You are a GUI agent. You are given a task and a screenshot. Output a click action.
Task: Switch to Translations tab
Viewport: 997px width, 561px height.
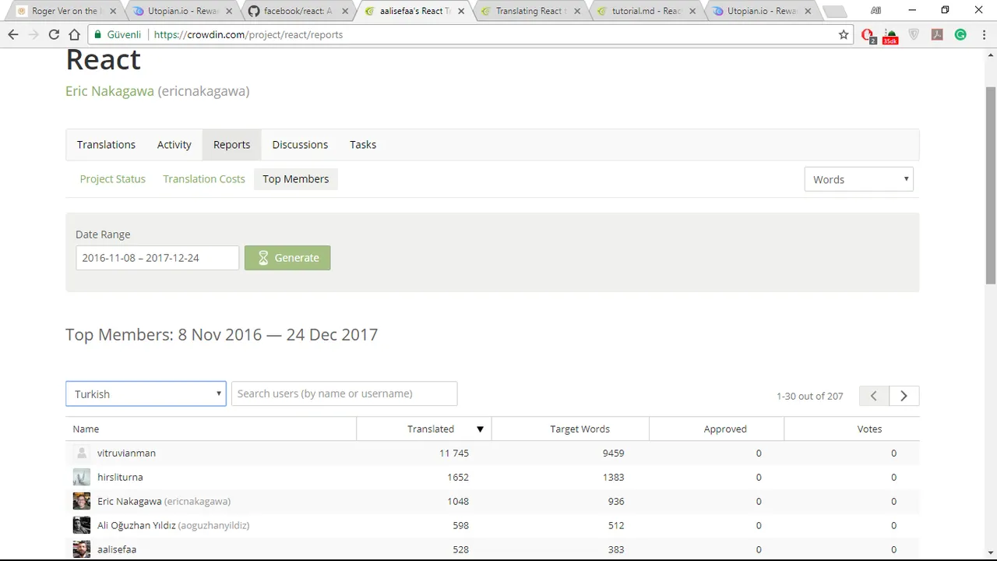(x=106, y=145)
